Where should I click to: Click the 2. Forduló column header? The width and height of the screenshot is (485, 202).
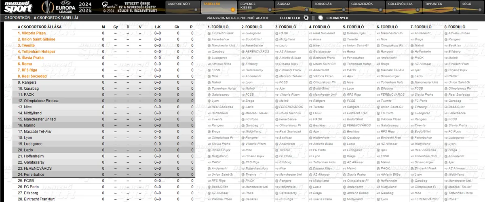pyautogui.click(x=252, y=27)
